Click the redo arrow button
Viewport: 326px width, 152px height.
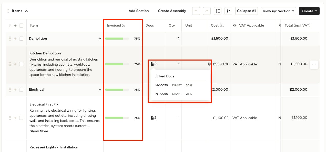[x=207, y=11]
